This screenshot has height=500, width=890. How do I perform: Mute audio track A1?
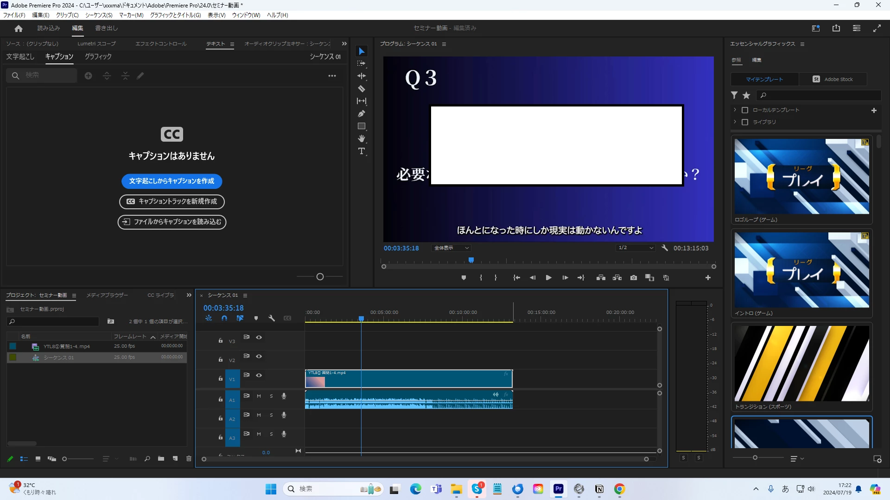click(259, 396)
